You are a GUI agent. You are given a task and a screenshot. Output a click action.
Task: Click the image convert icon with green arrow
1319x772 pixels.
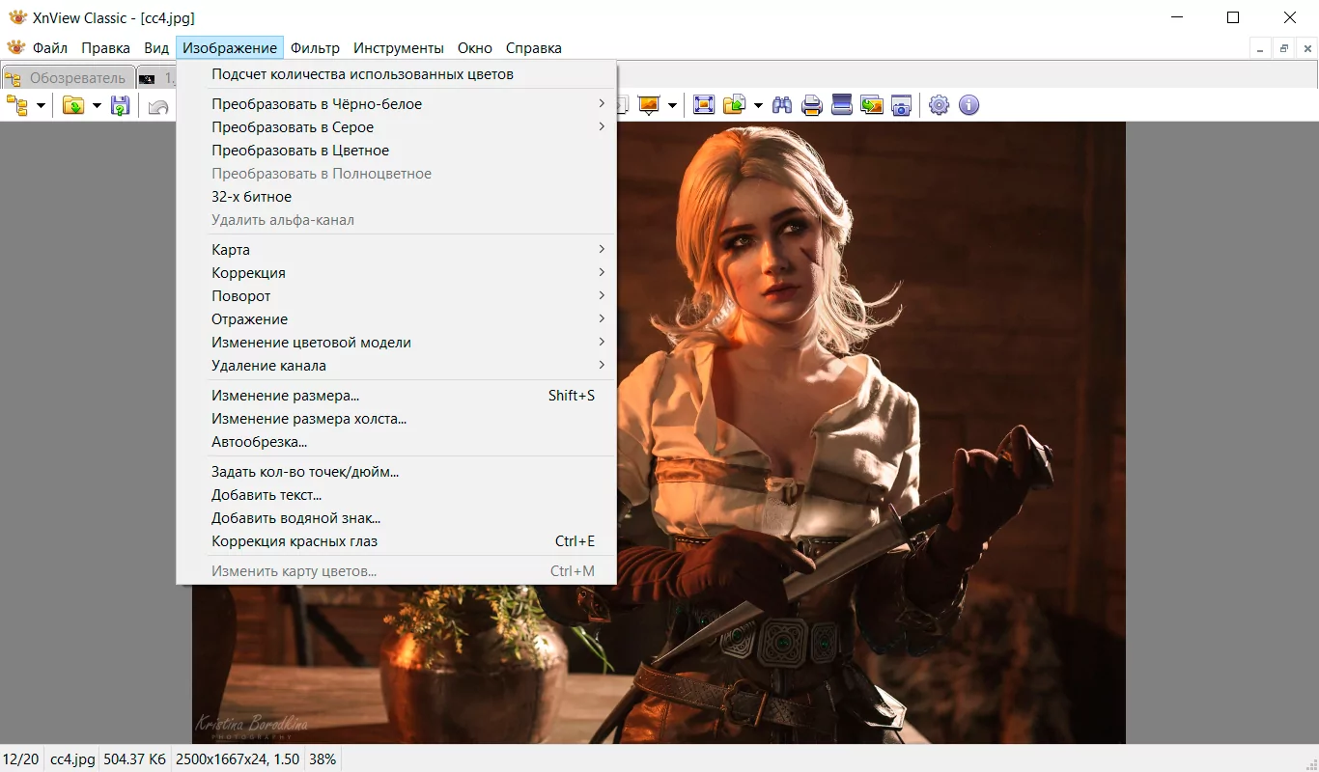[x=872, y=104]
